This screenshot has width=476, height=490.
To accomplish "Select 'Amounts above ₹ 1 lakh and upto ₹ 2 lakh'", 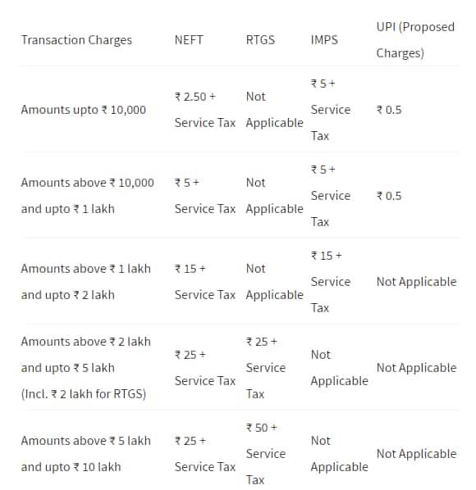I will 85,282.
